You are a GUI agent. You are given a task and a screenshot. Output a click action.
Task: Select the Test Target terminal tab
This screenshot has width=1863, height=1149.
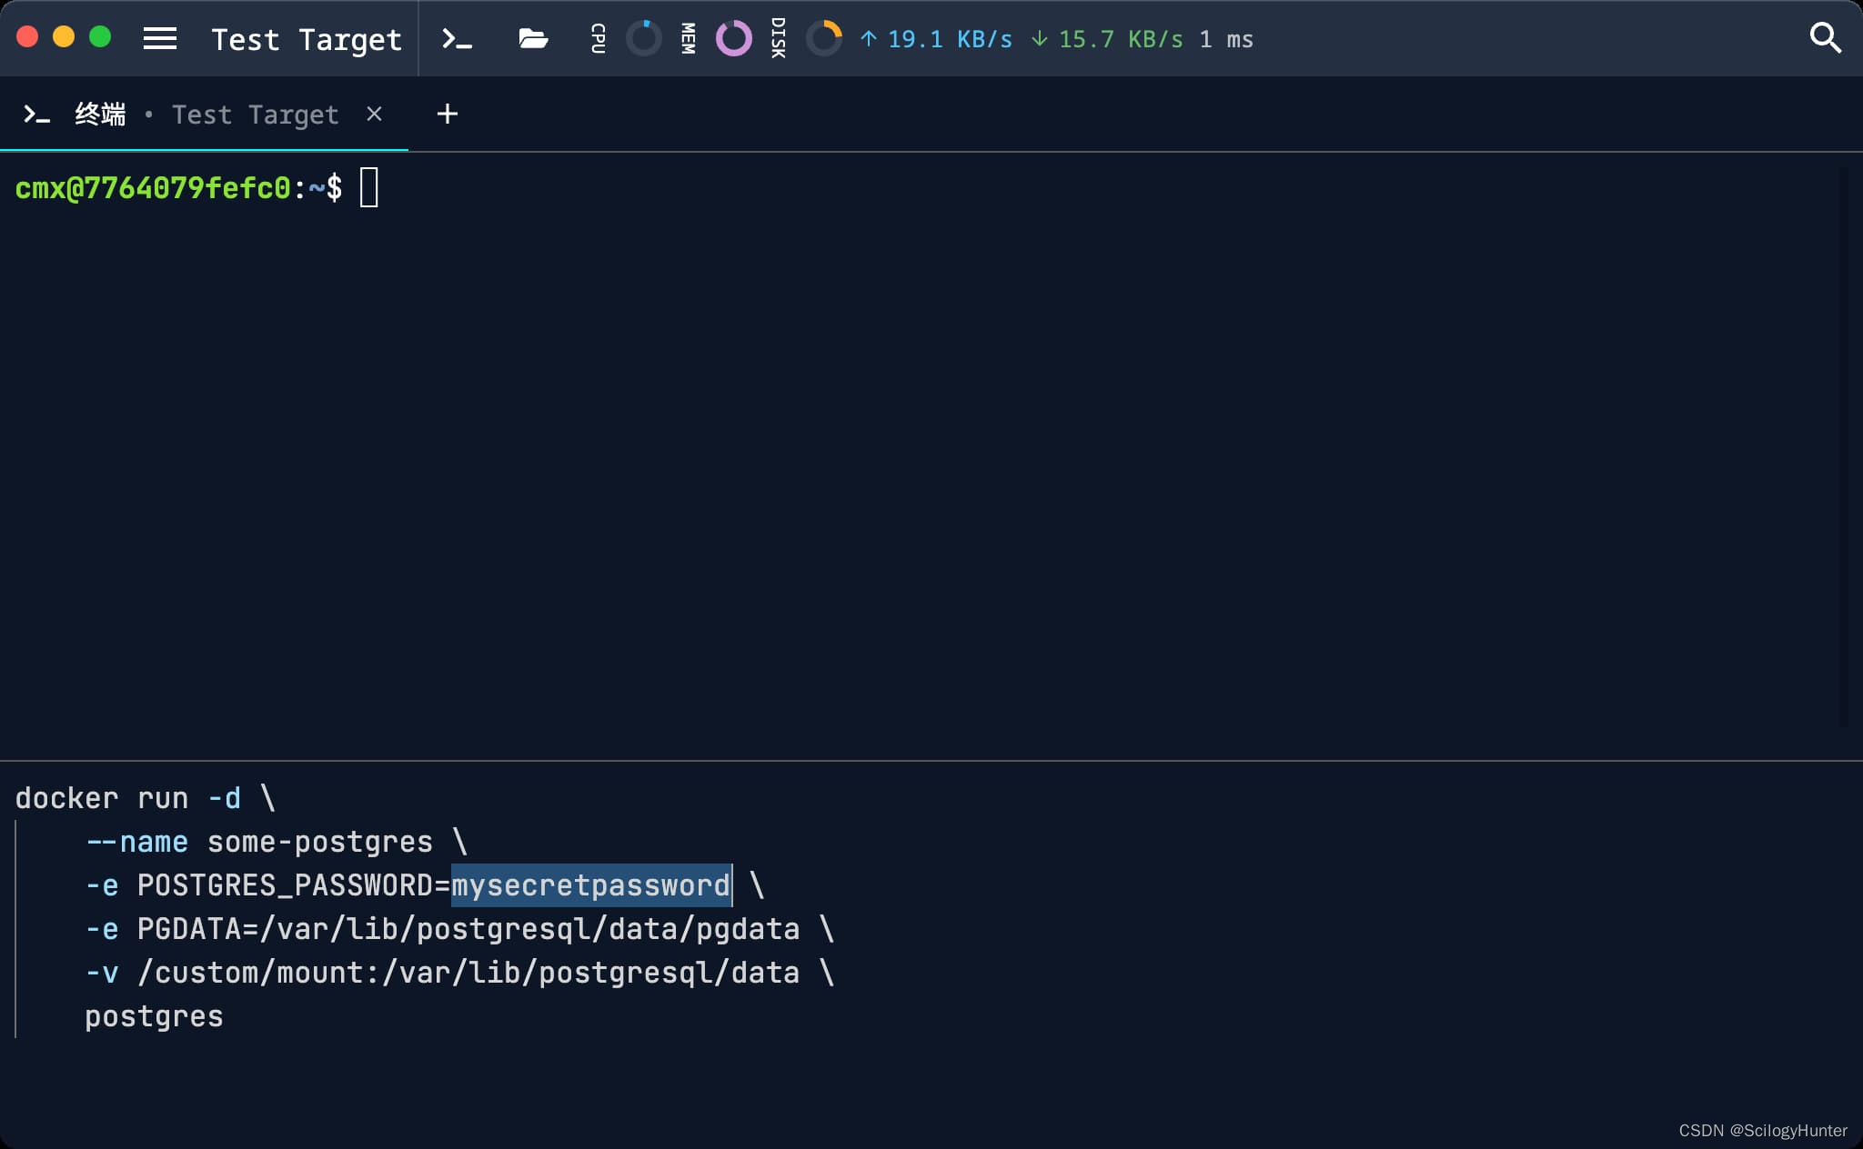point(204,115)
